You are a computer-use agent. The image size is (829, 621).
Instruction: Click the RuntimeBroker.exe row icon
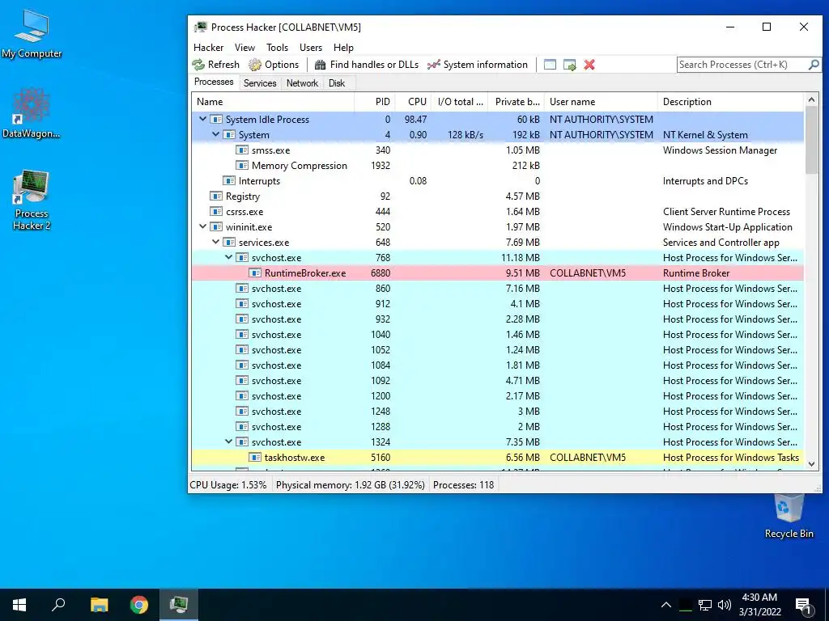pos(255,273)
